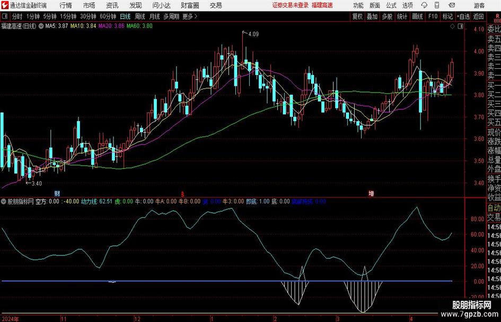The height and width of the screenshot is (322, 501).
Task: Open the 选项 menu
Action: [407, 5]
